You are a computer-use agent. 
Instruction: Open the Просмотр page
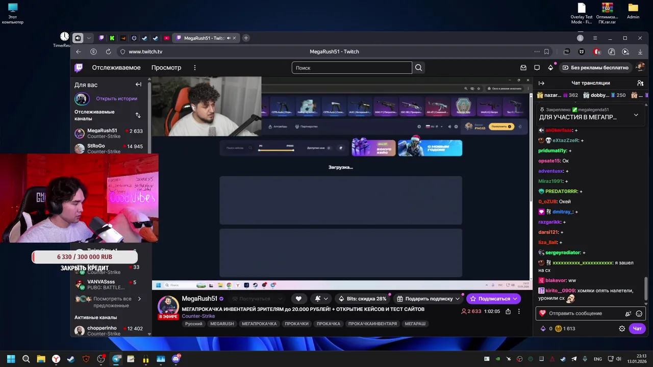pos(166,67)
